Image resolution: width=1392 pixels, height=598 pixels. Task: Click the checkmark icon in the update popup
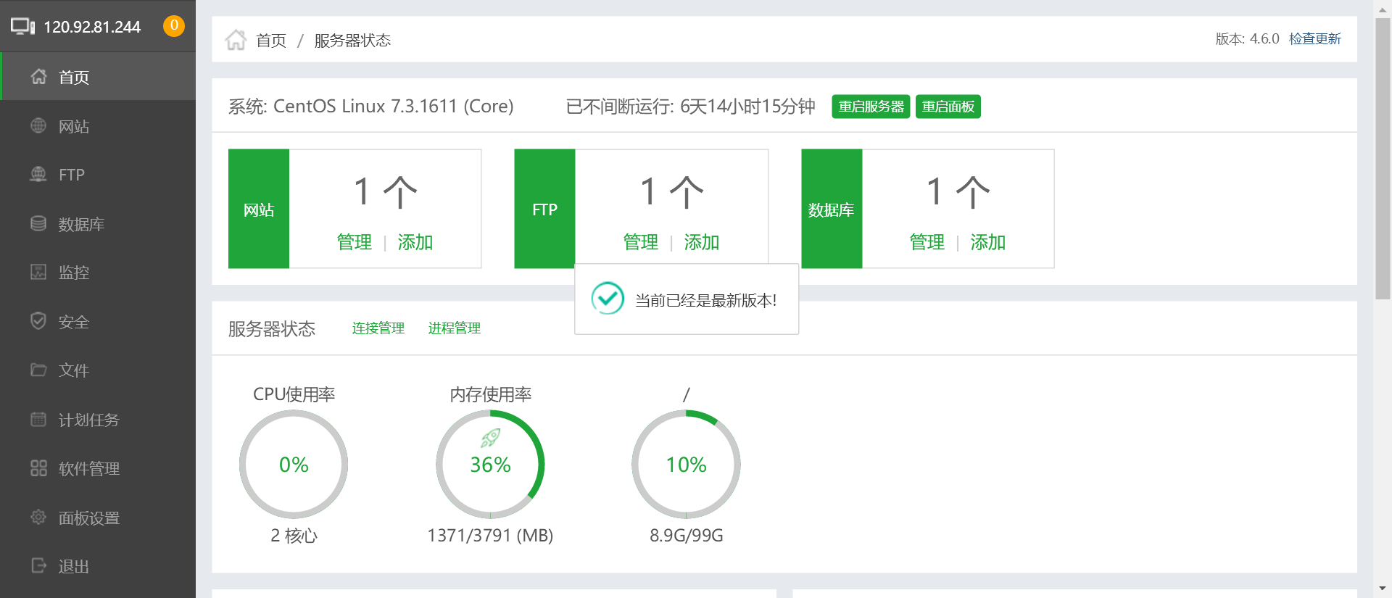tap(608, 298)
